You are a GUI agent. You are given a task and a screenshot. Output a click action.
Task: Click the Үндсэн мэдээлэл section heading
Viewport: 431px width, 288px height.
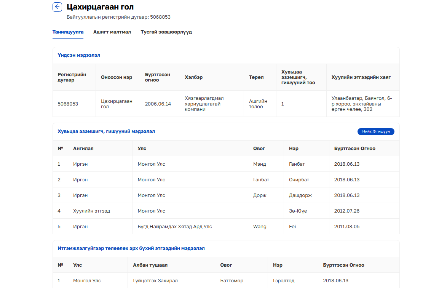pyautogui.click(x=79, y=55)
